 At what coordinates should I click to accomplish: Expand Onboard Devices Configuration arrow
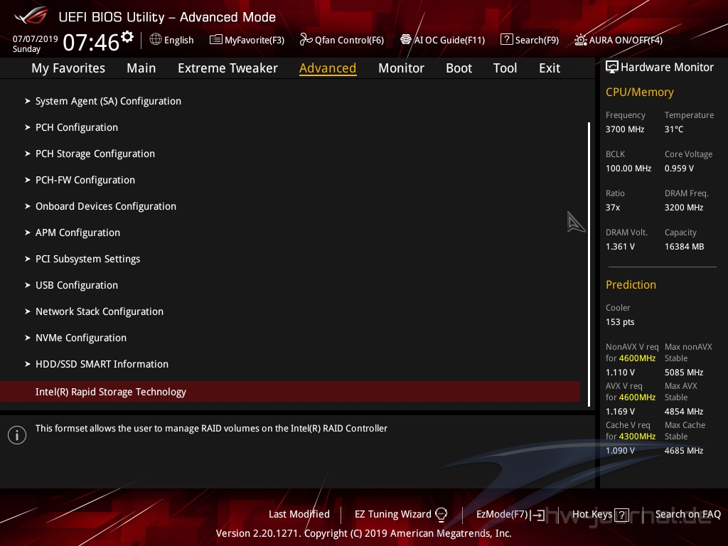(28, 206)
